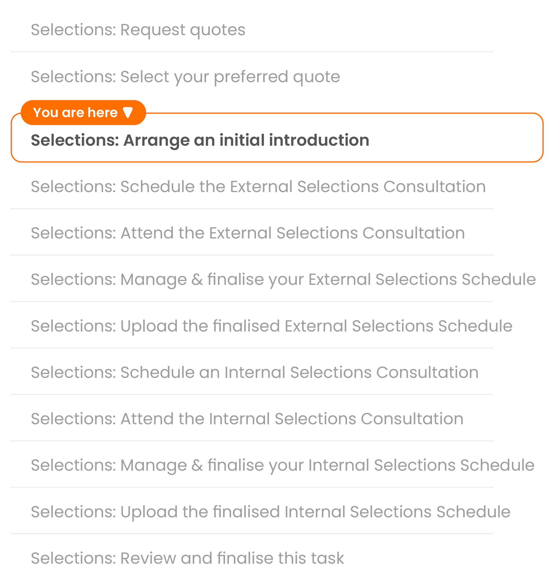
Task: Click 'You are here' label text
Action: [75, 112]
